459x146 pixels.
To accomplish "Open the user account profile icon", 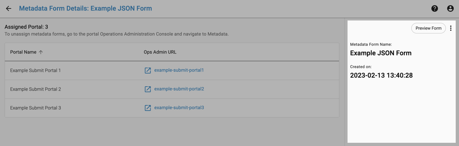I will (450, 8).
